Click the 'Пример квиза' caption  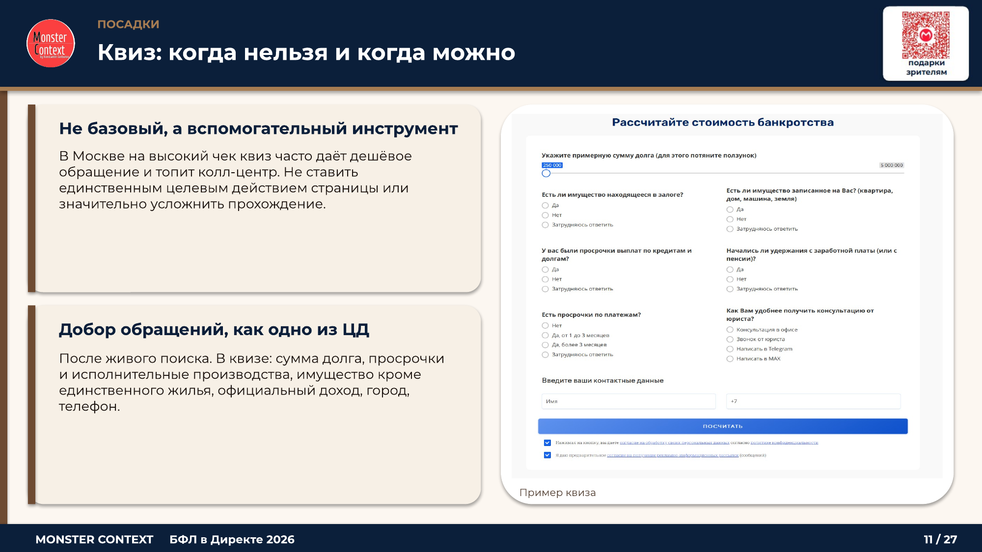pyautogui.click(x=558, y=493)
